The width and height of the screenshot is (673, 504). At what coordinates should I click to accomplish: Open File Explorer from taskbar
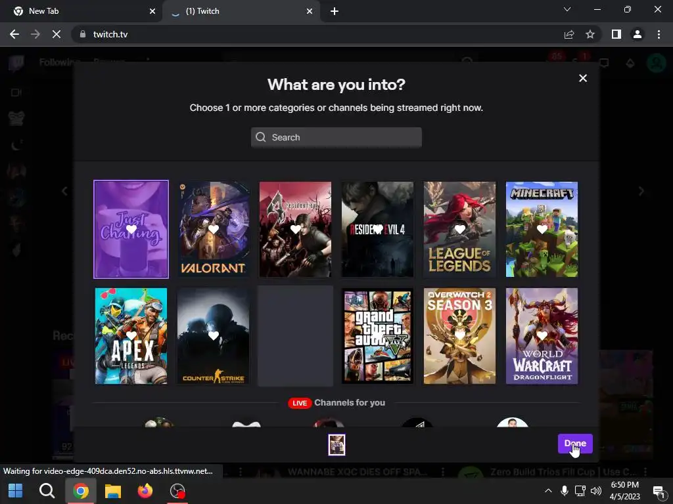113,491
